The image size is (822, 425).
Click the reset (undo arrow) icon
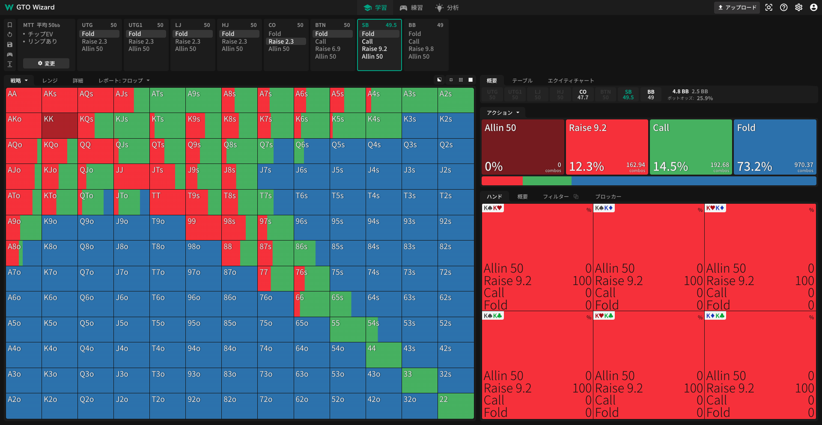coord(10,35)
